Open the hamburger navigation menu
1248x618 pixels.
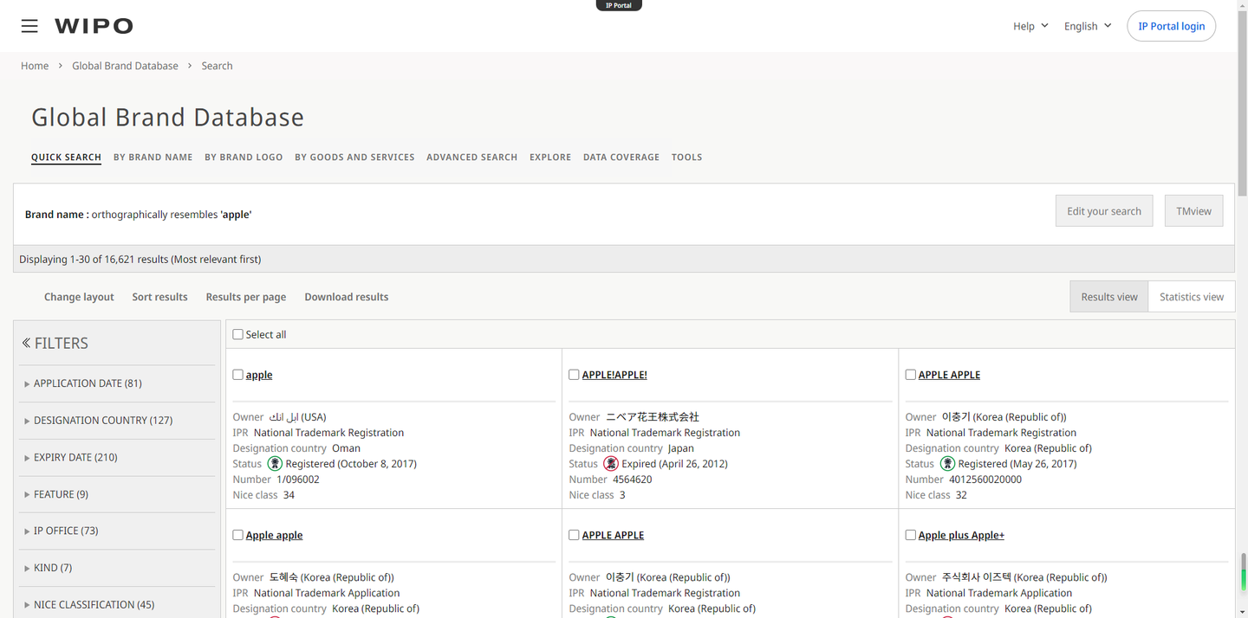pyautogui.click(x=29, y=26)
